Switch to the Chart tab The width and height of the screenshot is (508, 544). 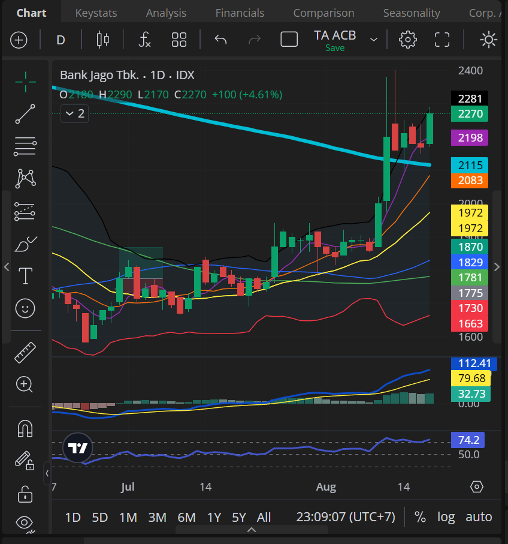tap(32, 13)
